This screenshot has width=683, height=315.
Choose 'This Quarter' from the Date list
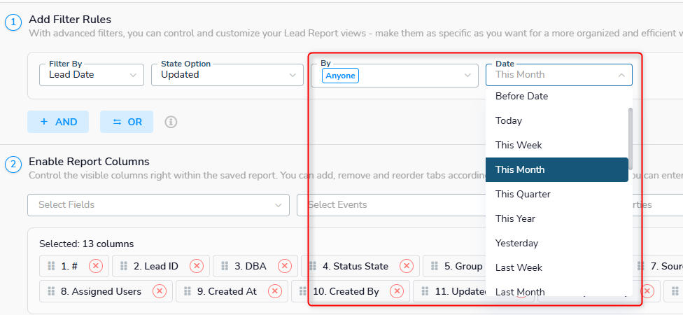[557, 194]
